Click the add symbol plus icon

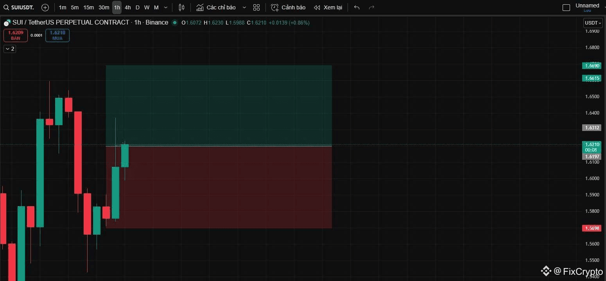pyautogui.click(x=45, y=7)
